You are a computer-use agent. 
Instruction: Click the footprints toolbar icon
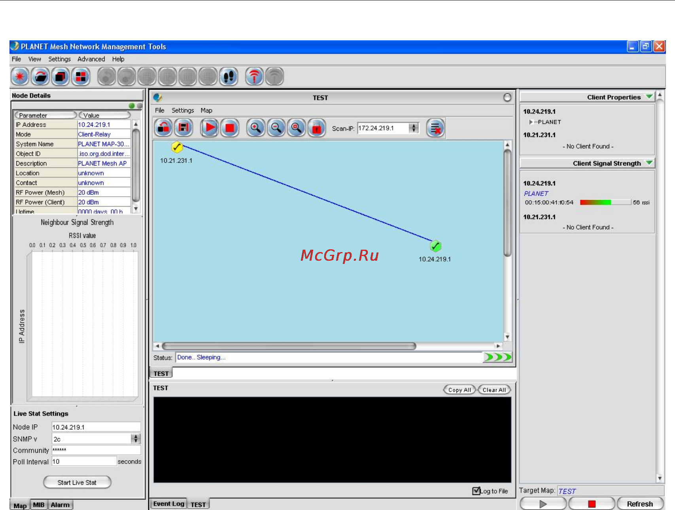[229, 76]
